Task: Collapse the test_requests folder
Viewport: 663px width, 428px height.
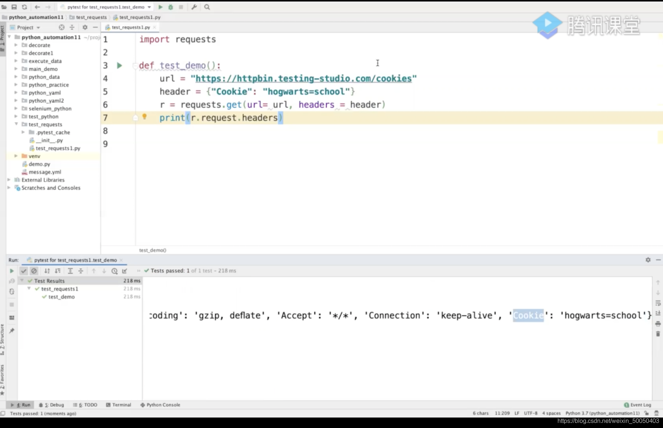Action: [16, 124]
